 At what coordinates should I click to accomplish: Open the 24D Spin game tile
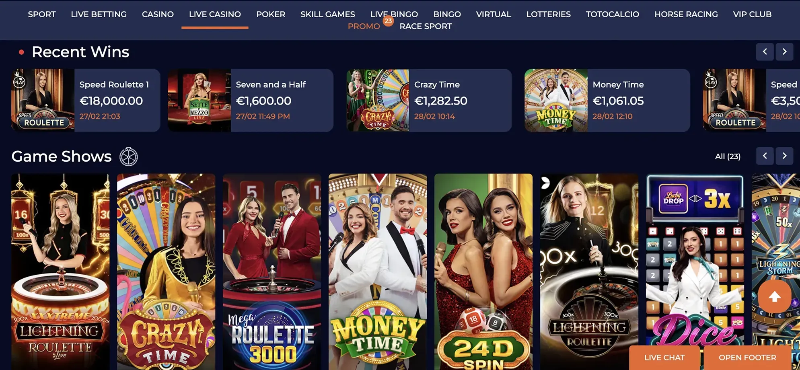coord(483,272)
